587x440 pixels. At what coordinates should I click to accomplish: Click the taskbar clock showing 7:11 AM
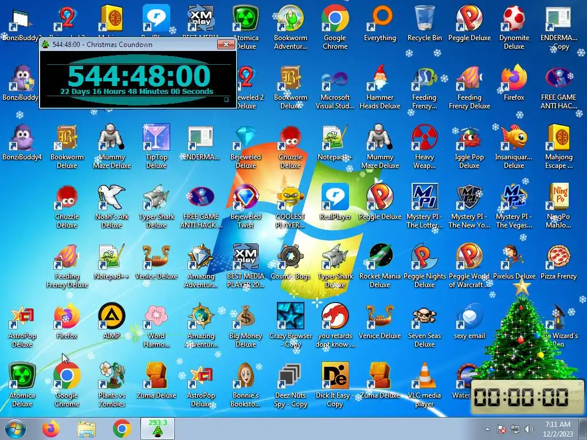558,429
